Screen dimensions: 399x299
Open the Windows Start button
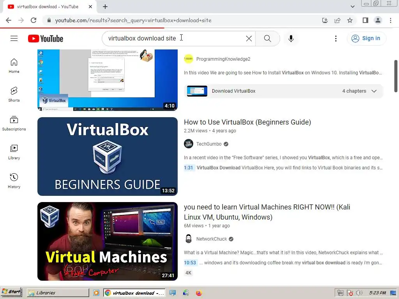click(x=11, y=292)
